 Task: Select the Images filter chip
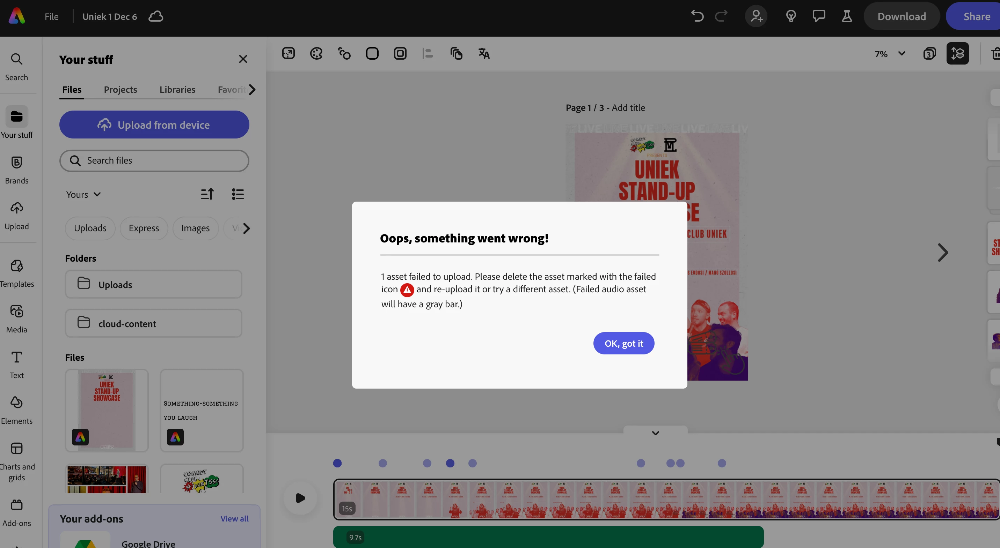coord(195,228)
